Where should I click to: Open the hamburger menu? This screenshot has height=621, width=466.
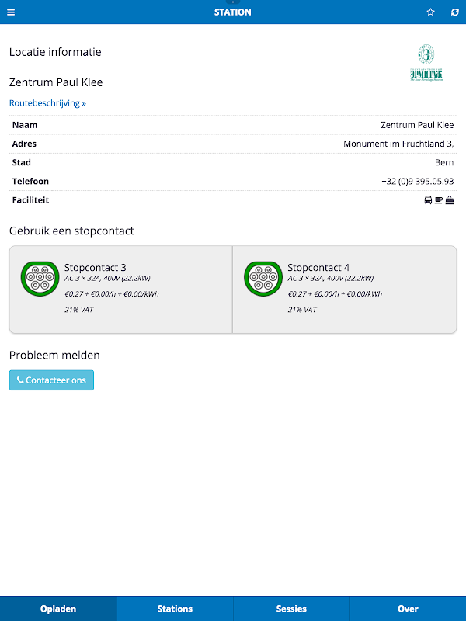point(11,12)
